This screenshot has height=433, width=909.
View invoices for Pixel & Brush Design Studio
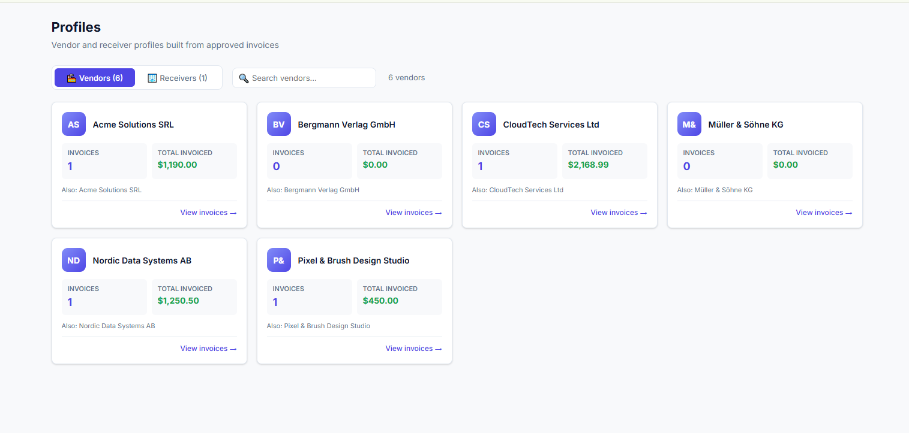pyautogui.click(x=413, y=349)
